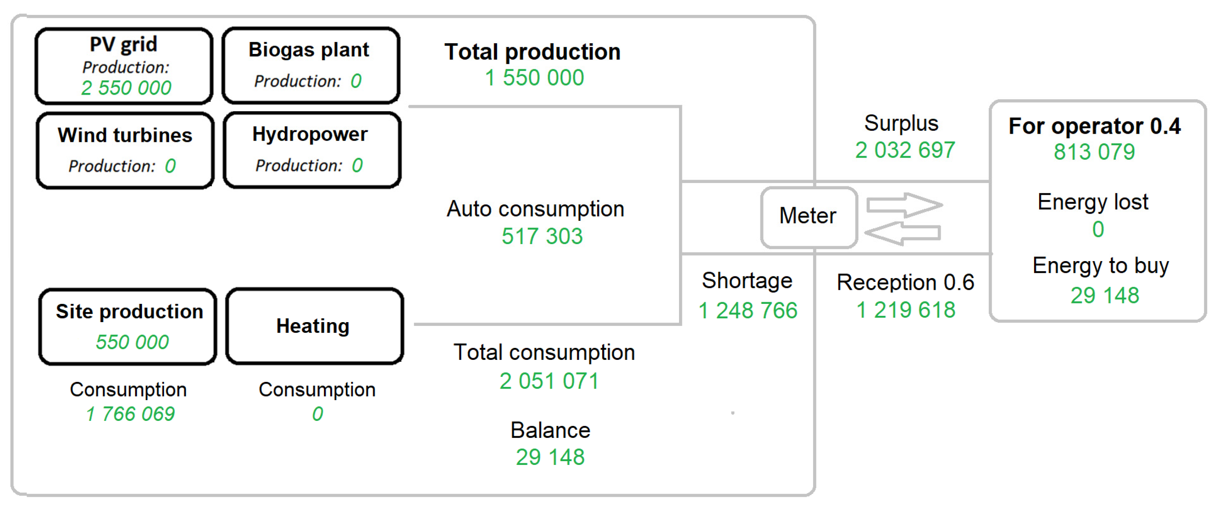The image size is (1216, 506).
Task: Click the Total production value 1 550 000
Action: 534,78
